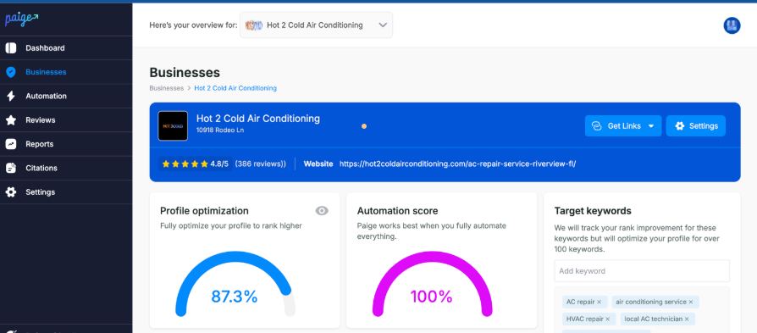
Task: Open the business selector dropdown
Action: coord(316,25)
